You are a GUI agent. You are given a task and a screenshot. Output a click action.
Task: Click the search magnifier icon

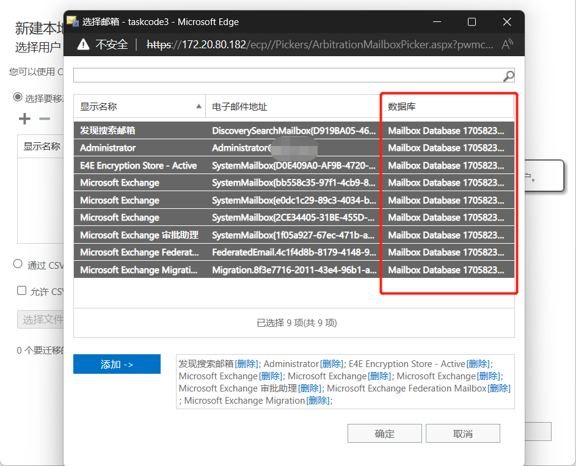pos(508,76)
